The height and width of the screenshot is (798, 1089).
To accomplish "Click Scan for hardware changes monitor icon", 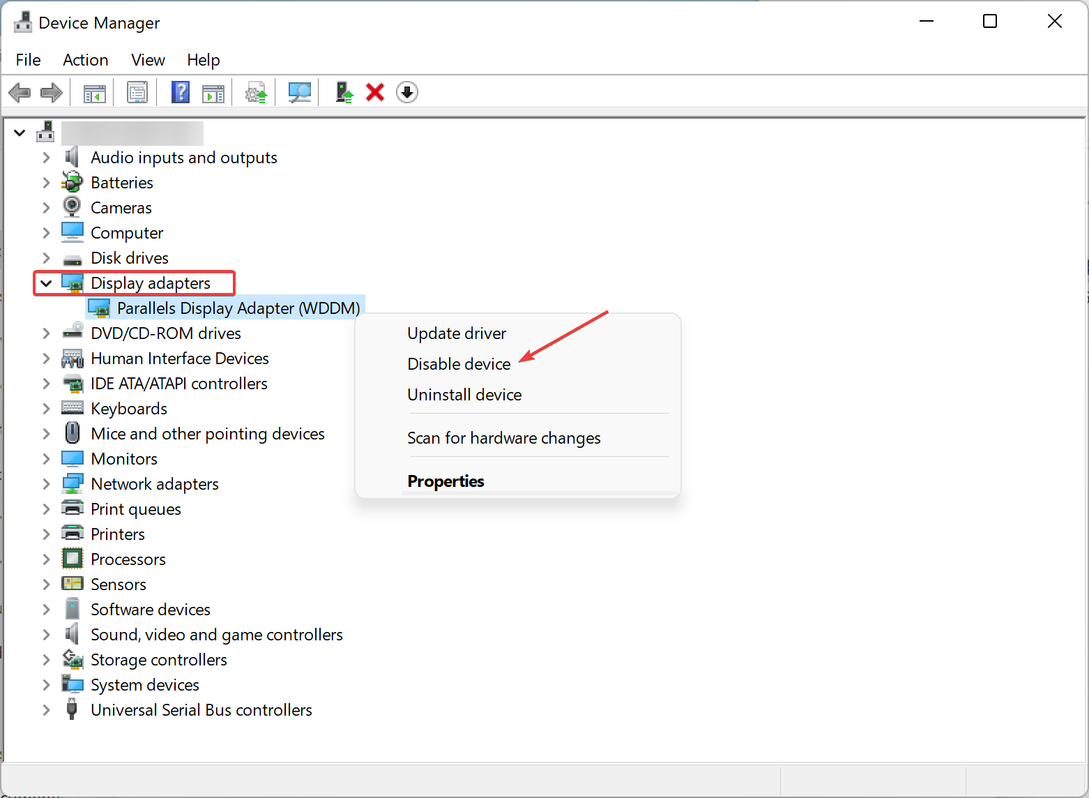I will click(x=300, y=92).
